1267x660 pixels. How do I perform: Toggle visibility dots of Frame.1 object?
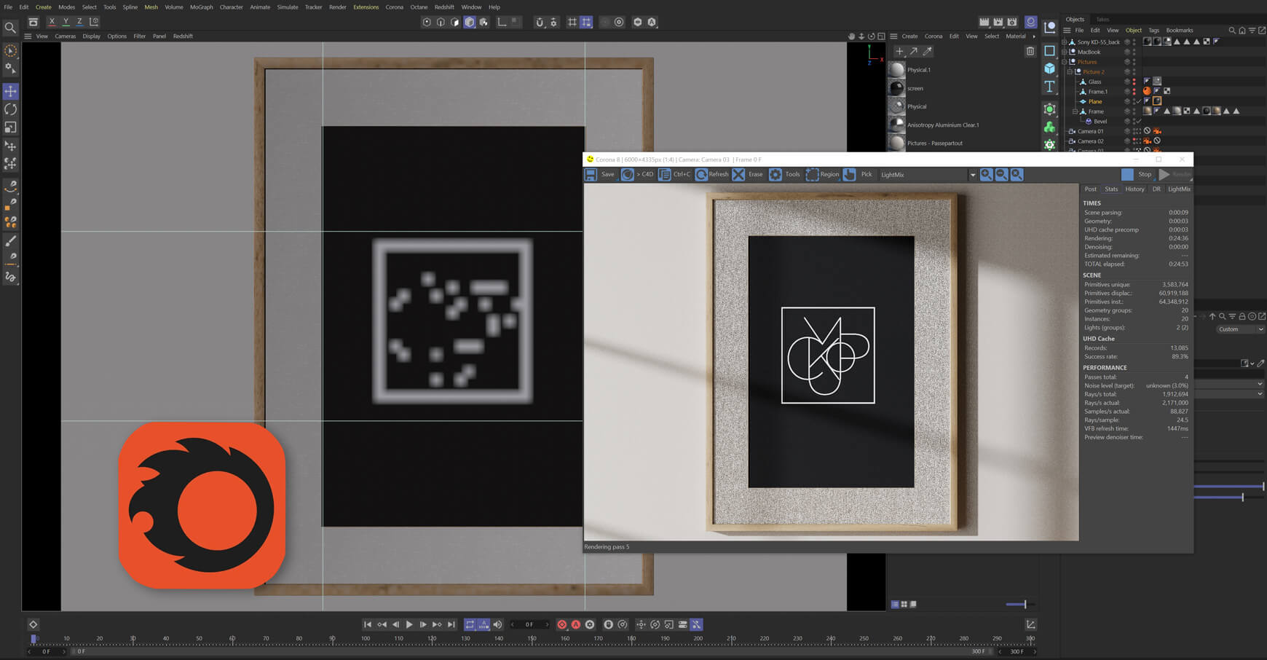click(x=1134, y=91)
